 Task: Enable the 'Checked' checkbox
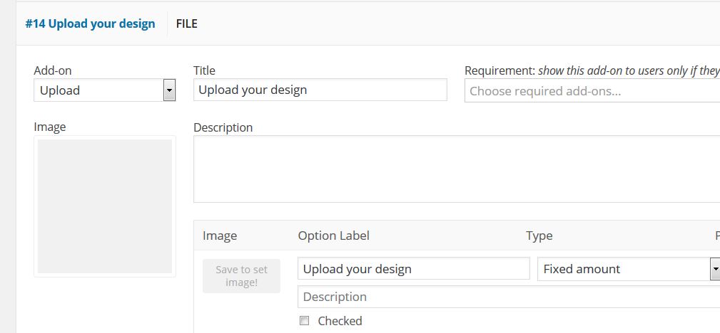pyautogui.click(x=305, y=321)
